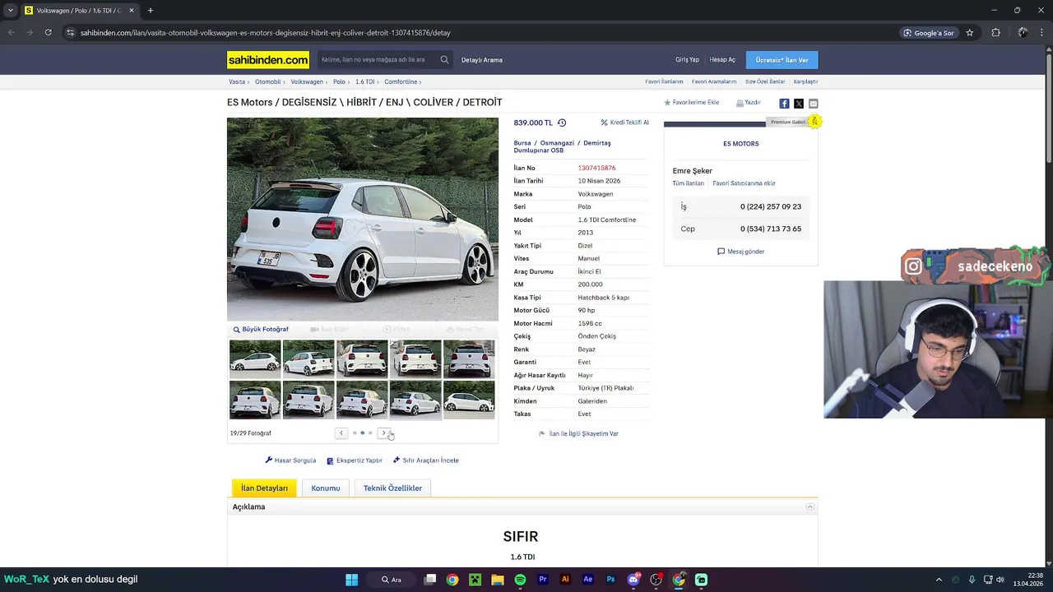Click the Comfortline breadcrumb link

401,81
